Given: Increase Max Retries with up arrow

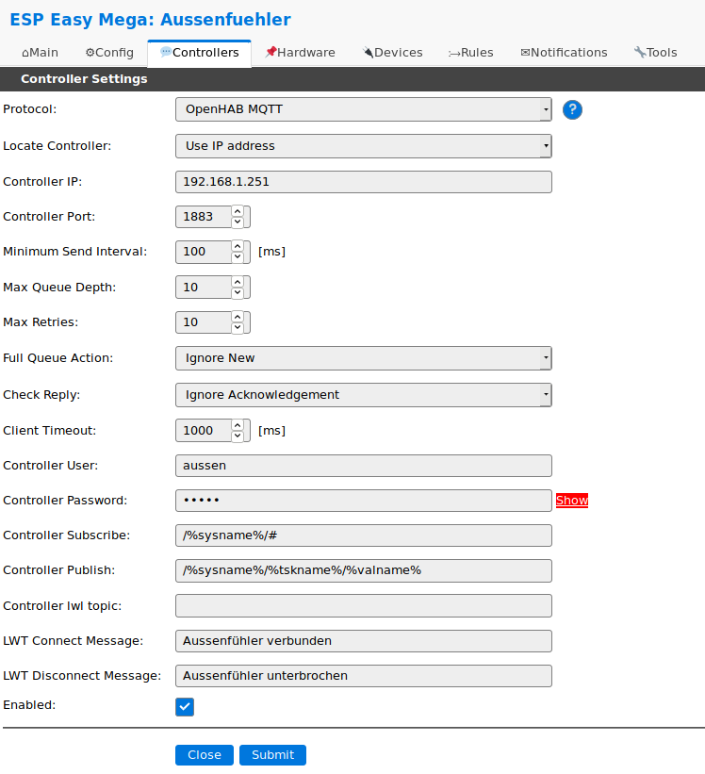Looking at the screenshot, I should pyautogui.click(x=238, y=317).
